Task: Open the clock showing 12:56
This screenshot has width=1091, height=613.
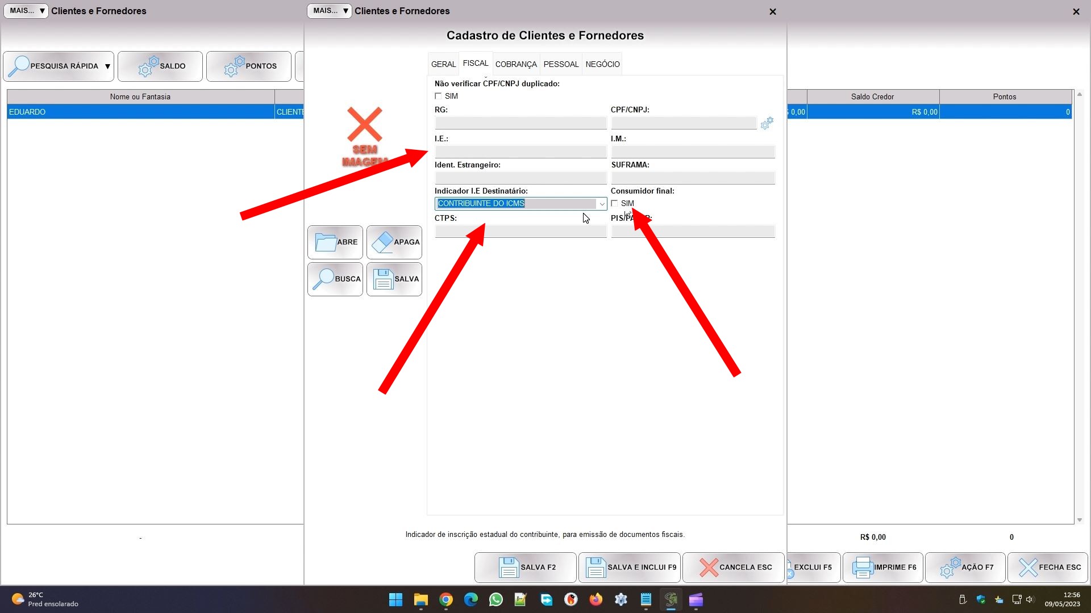Action: tap(1063, 600)
